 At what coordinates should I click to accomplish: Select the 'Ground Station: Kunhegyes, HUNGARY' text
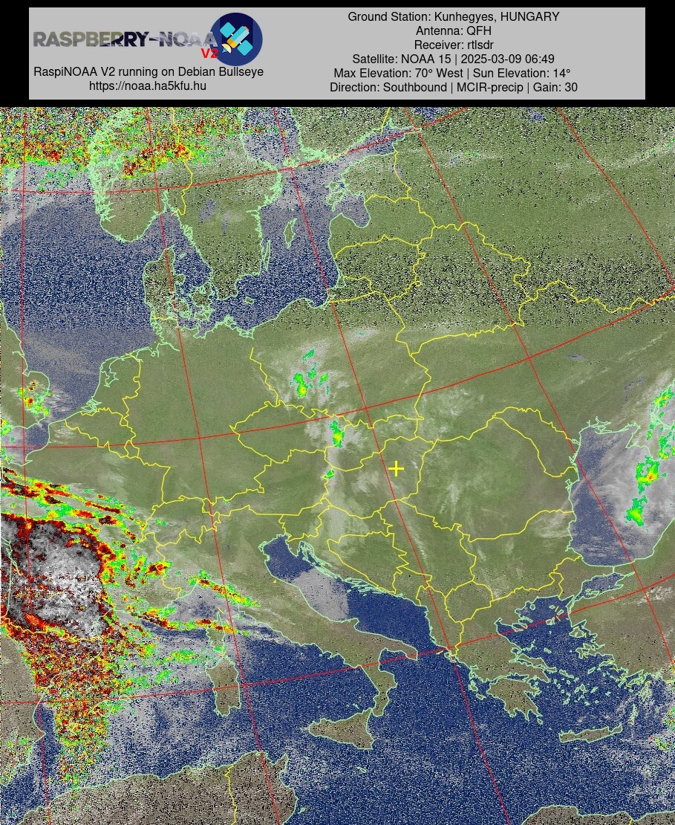point(453,17)
